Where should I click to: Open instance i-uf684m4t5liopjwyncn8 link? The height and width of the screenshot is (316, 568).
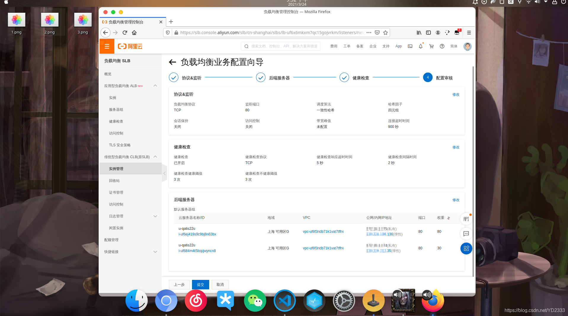[197, 251]
